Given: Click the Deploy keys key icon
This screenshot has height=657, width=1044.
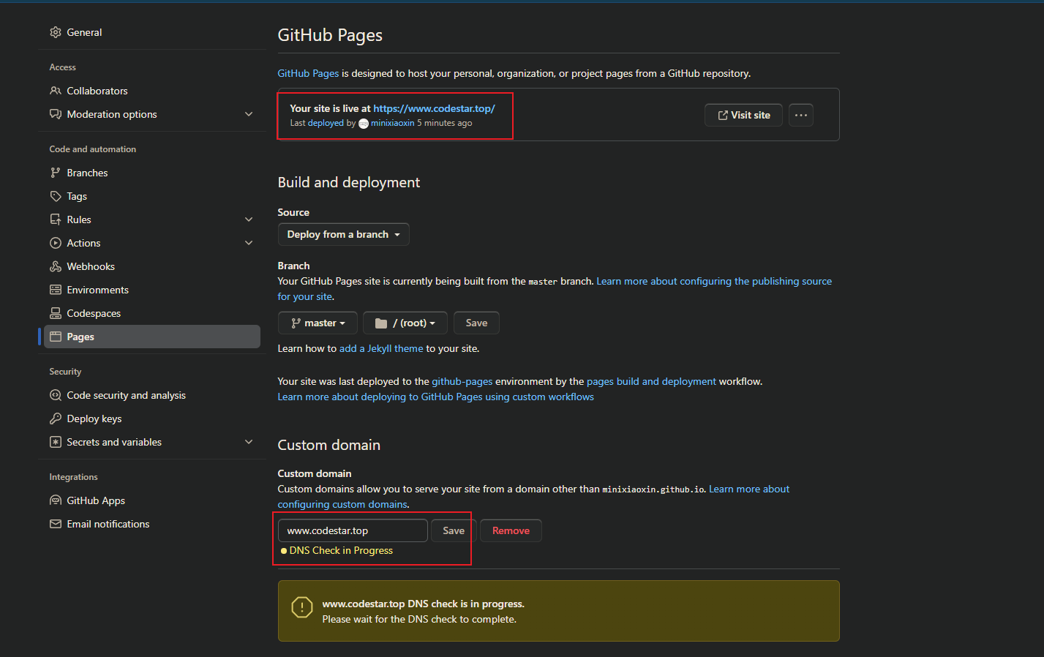Looking at the screenshot, I should point(56,418).
